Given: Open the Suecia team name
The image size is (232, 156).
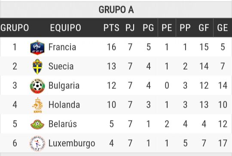Looking at the screenshot, I should pos(61,66).
